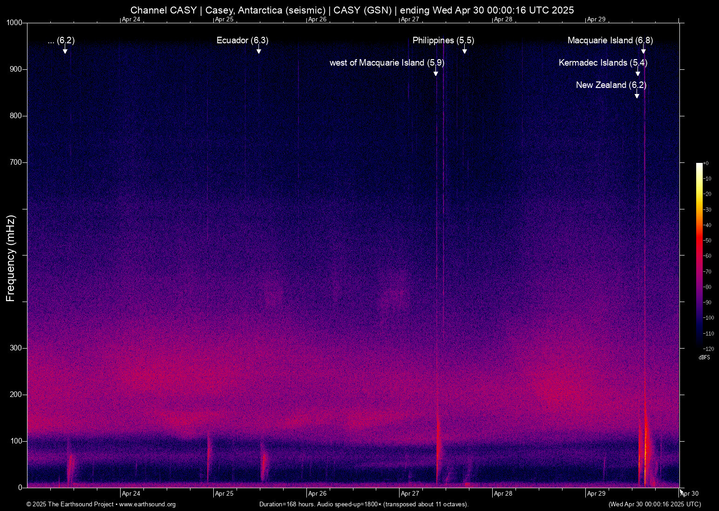Select the Apr 28 date label on top axis

pos(503,19)
